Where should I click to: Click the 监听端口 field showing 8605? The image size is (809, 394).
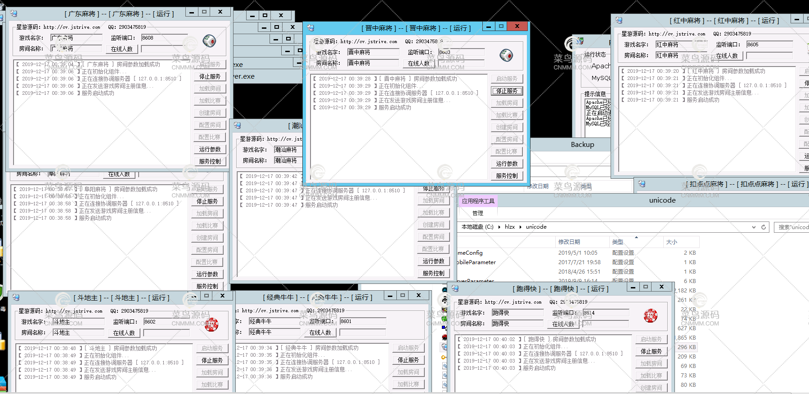tap(769, 44)
